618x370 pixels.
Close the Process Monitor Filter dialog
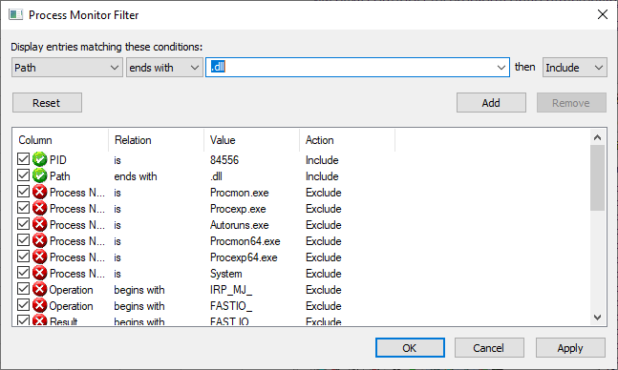tap(602, 15)
